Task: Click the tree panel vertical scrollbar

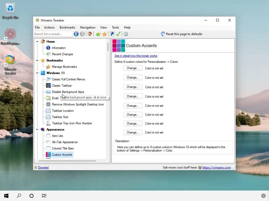Action: coord(108,47)
